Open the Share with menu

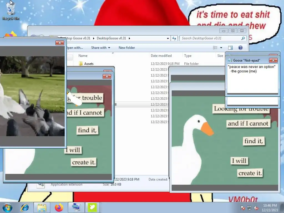pyautogui.click(x=100, y=48)
